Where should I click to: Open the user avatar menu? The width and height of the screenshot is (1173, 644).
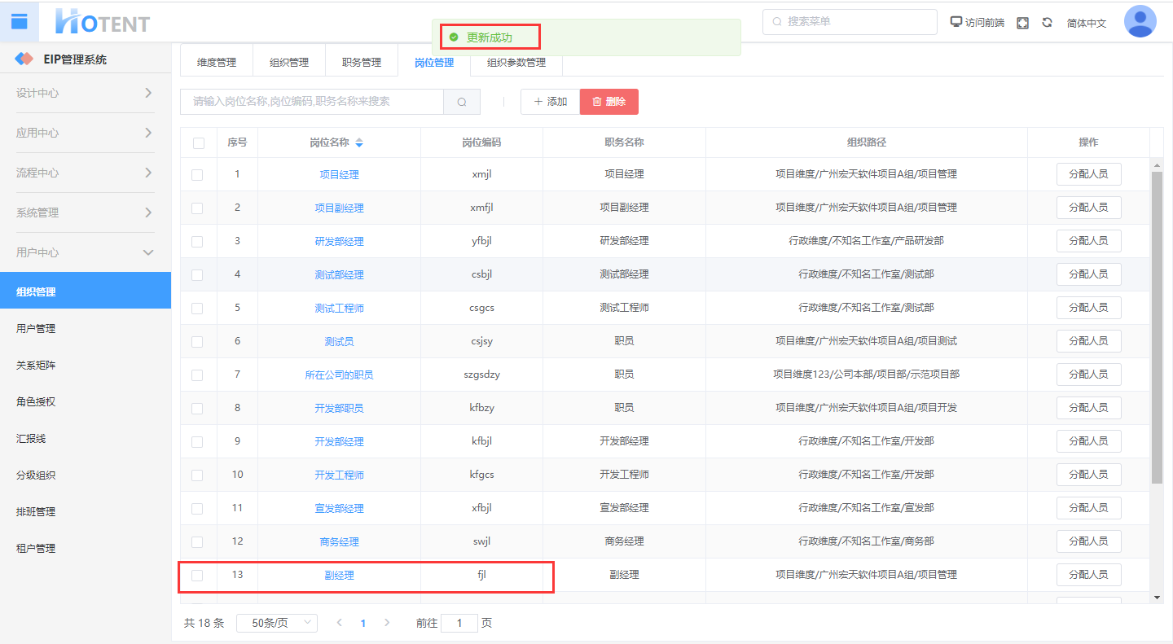1140,22
